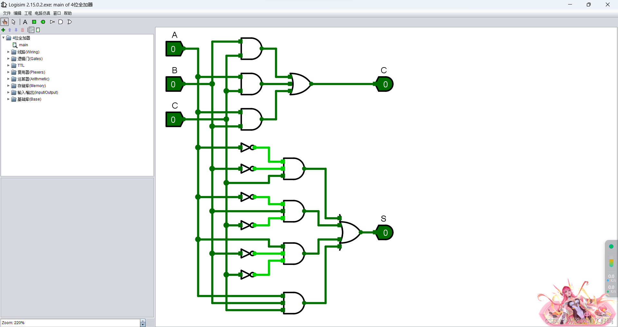Click the 4位全加器 project folder icon
Image resolution: width=618 pixels, height=327 pixels.
coord(9,38)
